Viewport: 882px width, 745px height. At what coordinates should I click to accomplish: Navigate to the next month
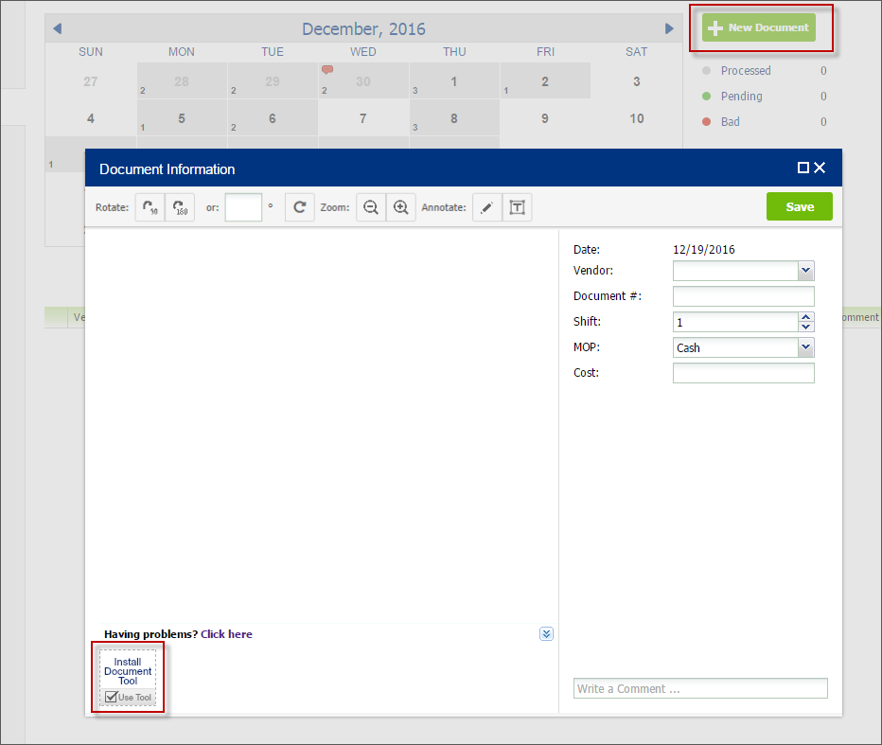coord(669,28)
